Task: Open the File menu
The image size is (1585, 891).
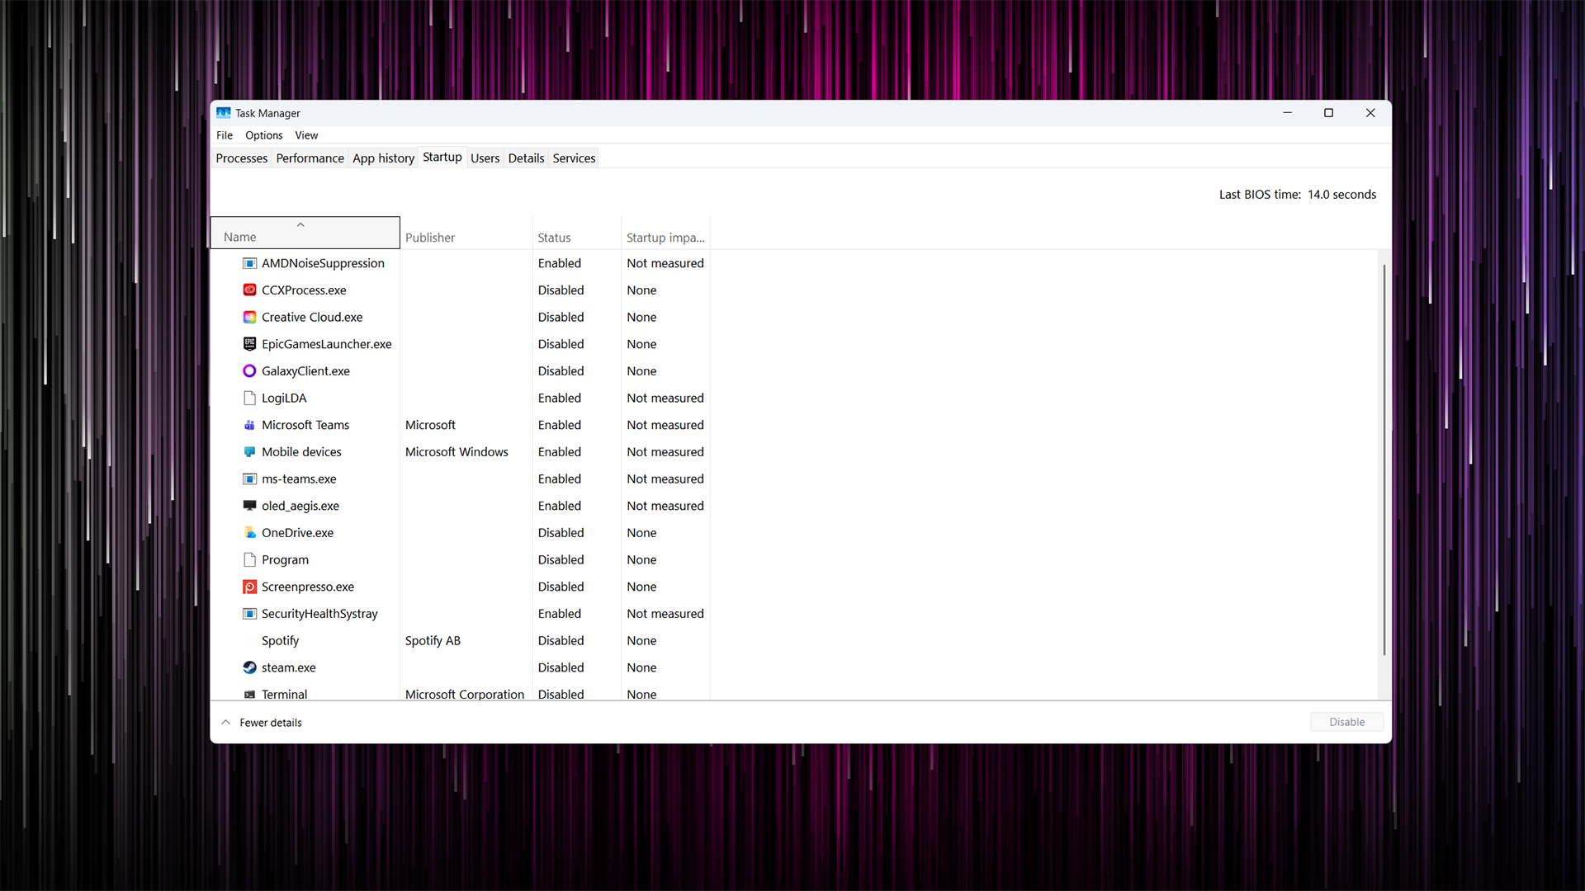Action: (225, 135)
